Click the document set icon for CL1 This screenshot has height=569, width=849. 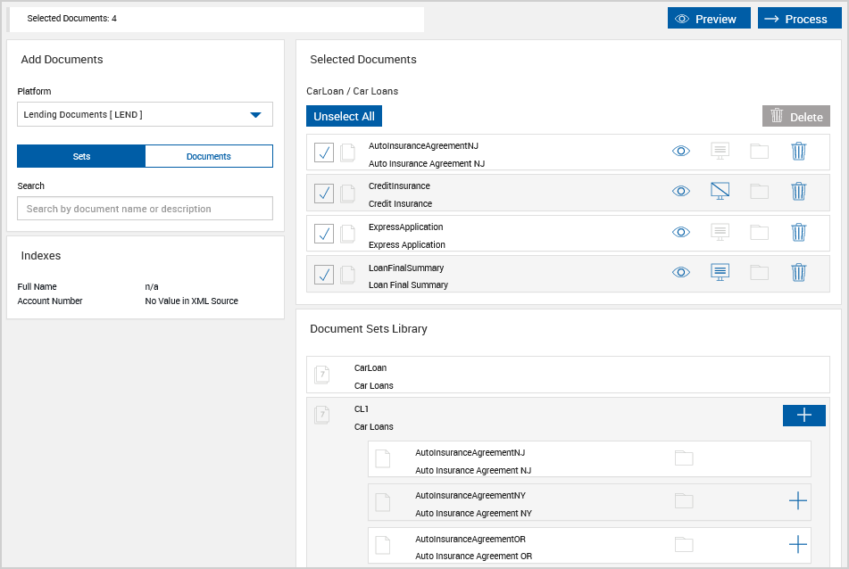point(322,415)
